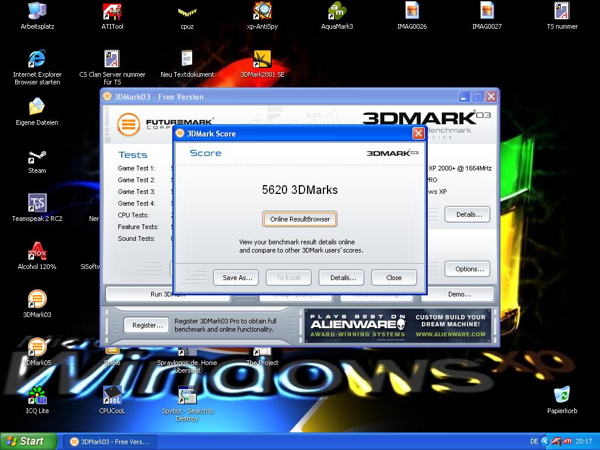Open the TS nummer document
The height and width of the screenshot is (450, 600).
point(562,16)
